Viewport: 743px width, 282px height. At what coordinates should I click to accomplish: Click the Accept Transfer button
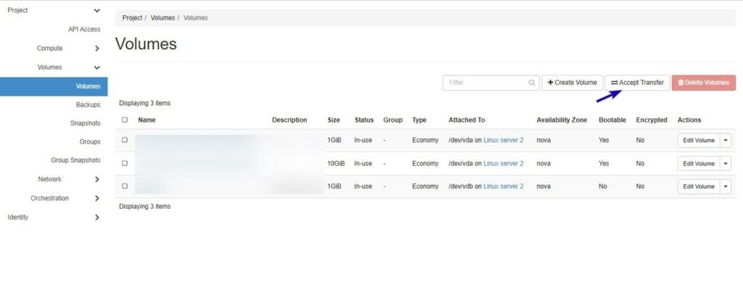pyautogui.click(x=637, y=83)
